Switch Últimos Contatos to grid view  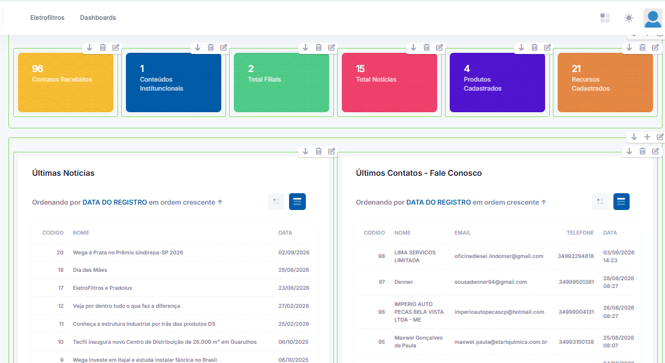[600, 202]
